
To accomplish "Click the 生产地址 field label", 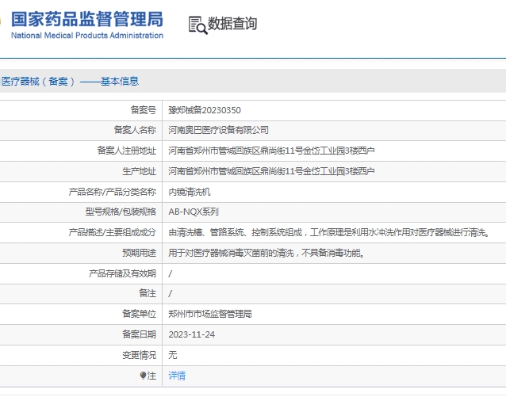I will tap(139, 171).
